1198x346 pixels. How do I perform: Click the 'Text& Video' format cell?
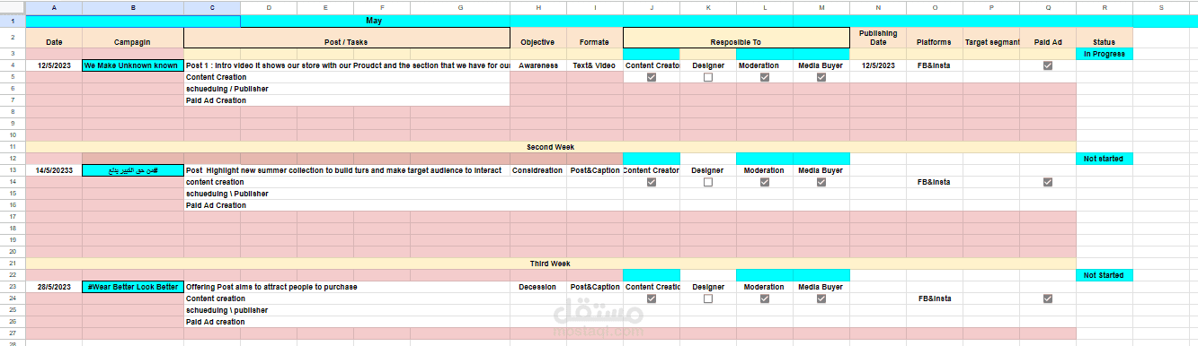point(594,65)
